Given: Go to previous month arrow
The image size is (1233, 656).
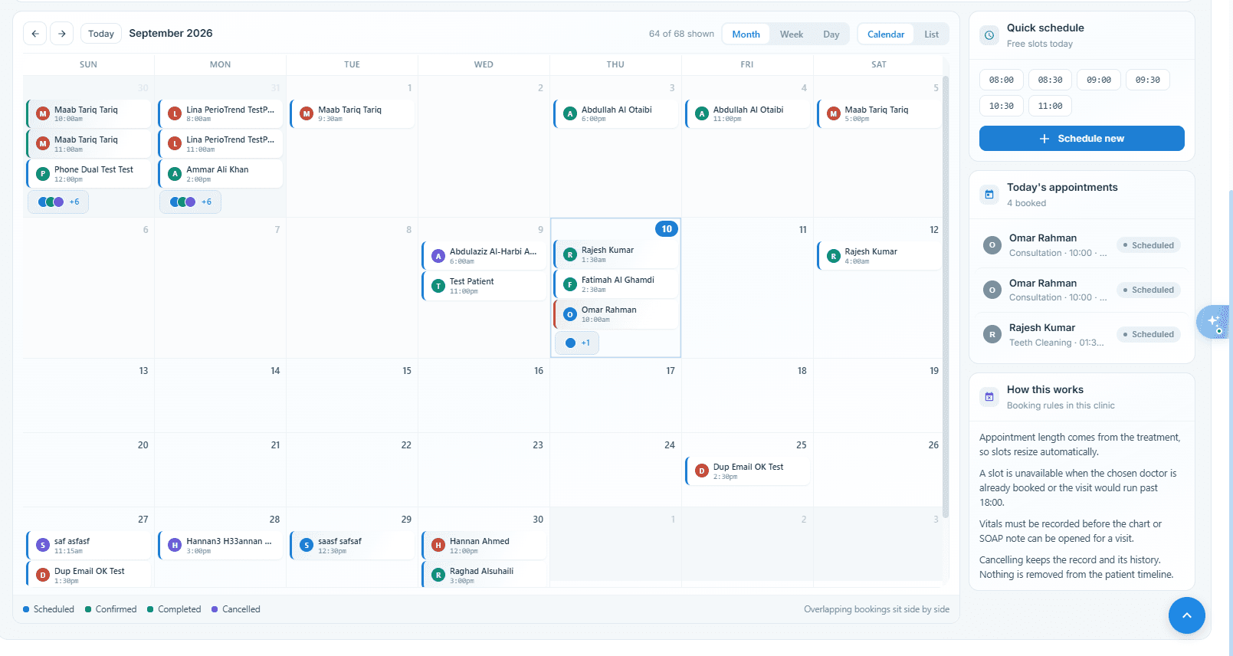Looking at the screenshot, I should (x=35, y=34).
